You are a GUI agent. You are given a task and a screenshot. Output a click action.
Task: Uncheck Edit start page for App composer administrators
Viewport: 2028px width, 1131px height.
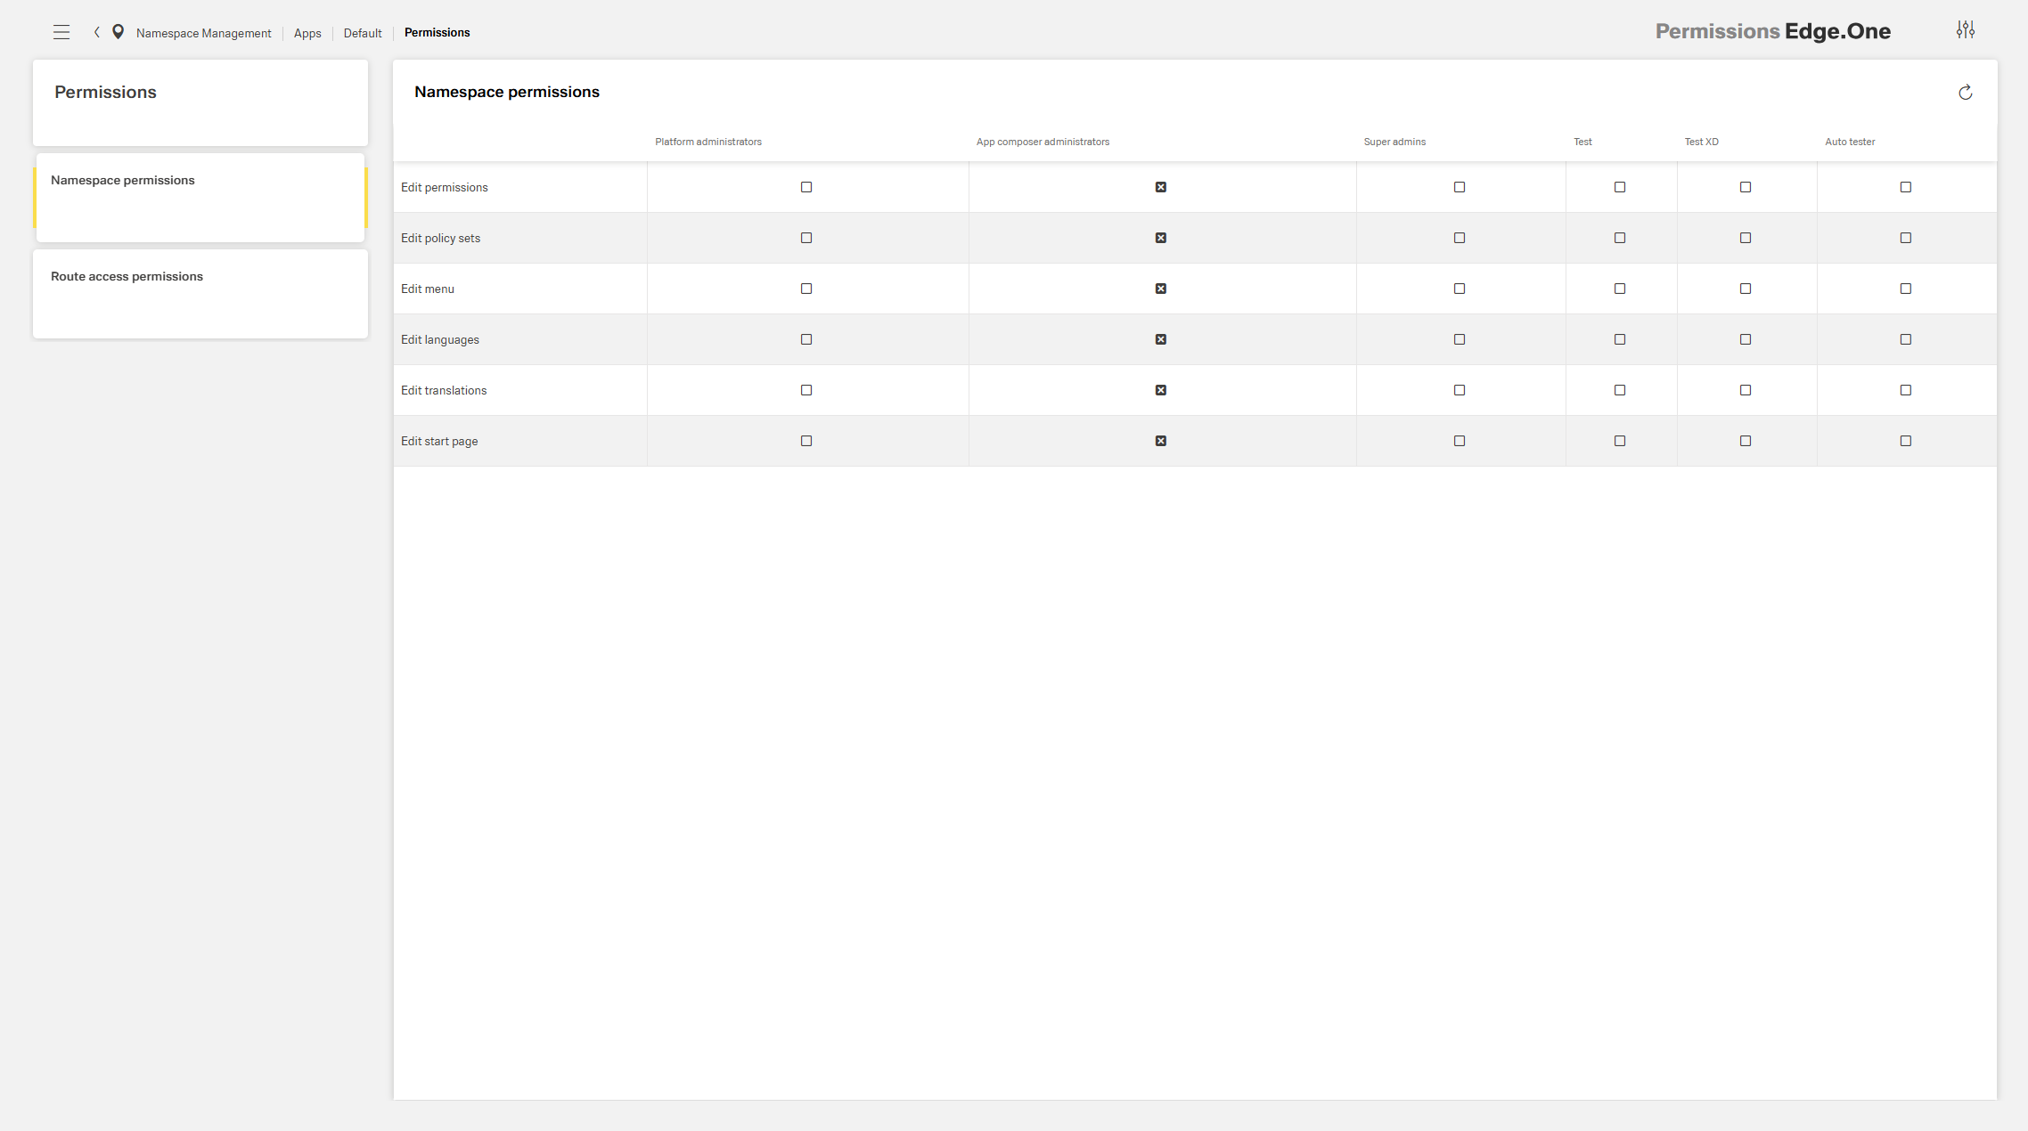(1161, 441)
